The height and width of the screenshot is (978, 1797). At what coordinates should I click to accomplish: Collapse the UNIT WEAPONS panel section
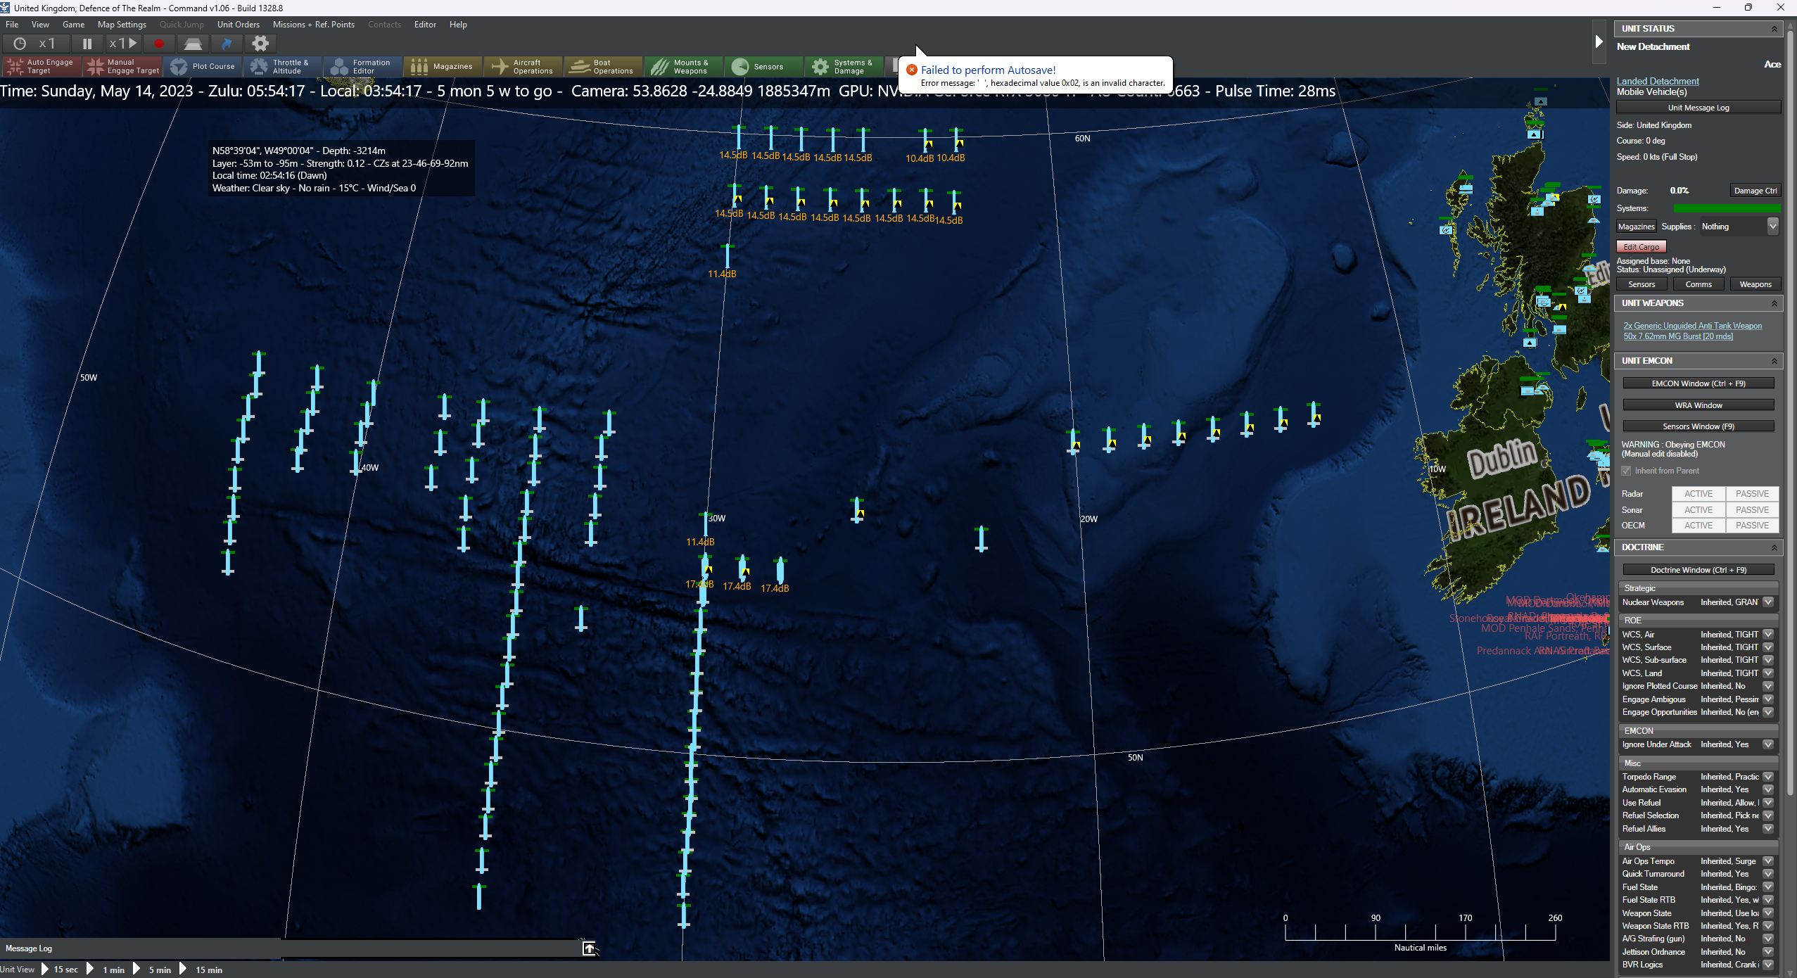(1774, 303)
